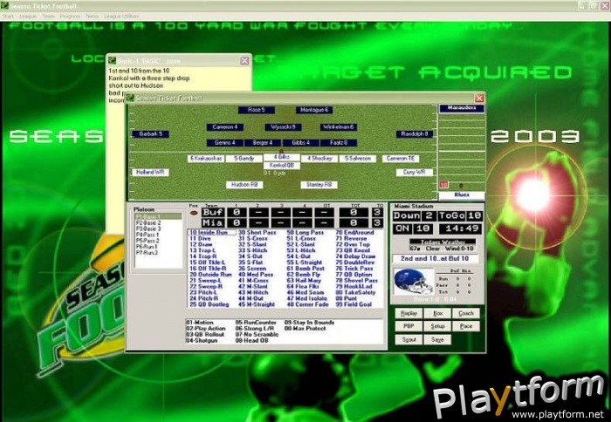Select platoon P2-Basic 2
Image resolution: width=611 pixels, height=422 pixels.
point(158,222)
